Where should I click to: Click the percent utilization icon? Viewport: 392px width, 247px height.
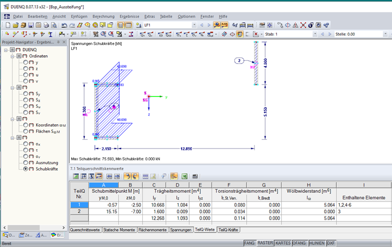pos(202,34)
